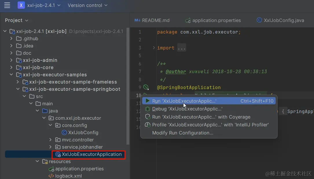Click the main folder icon

tap(38, 104)
